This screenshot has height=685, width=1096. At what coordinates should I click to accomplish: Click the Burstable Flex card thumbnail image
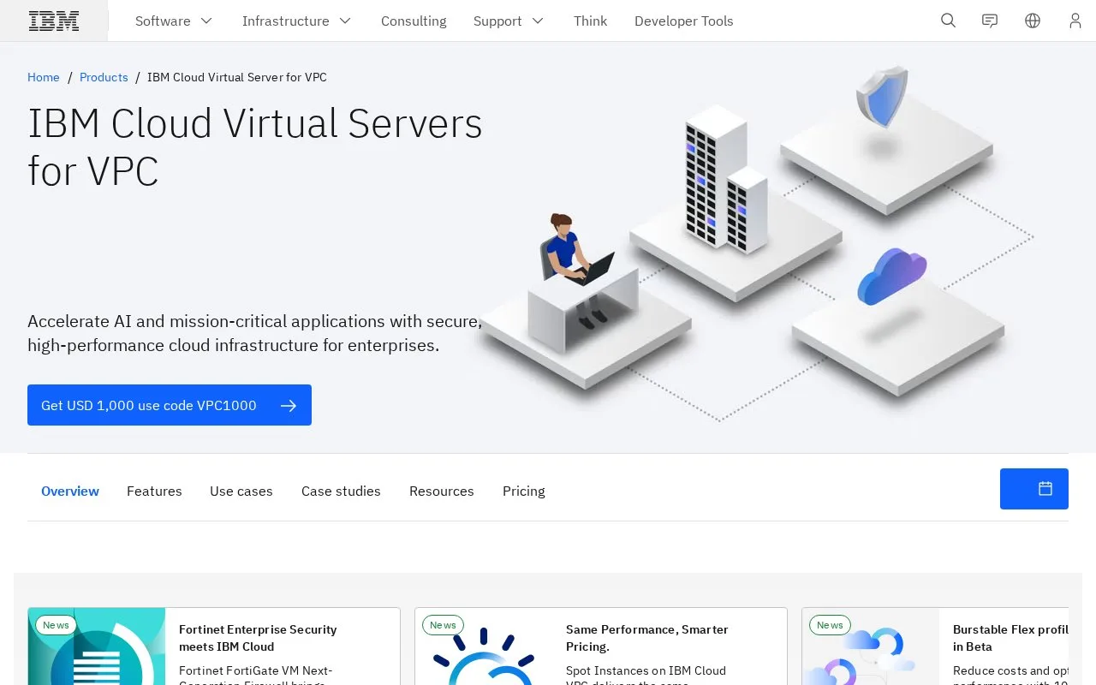871,646
